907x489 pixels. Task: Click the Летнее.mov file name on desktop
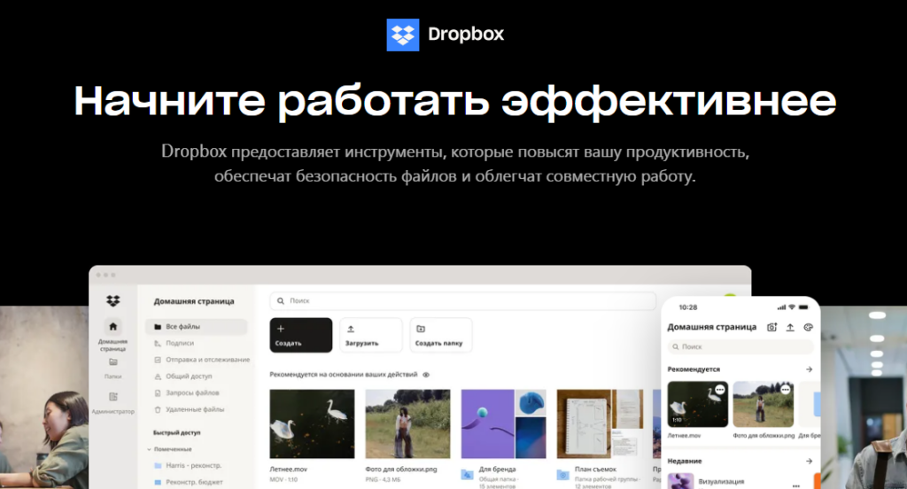289,470
